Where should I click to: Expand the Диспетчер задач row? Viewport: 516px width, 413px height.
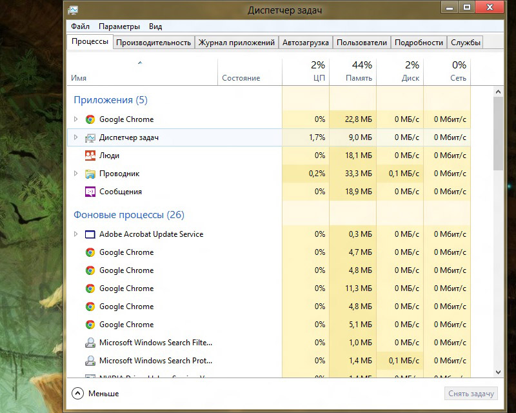coord(75,137)
